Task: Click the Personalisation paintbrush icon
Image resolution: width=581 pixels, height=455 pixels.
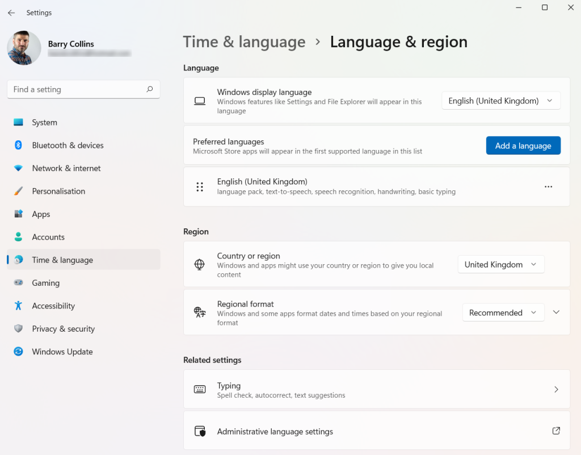Action: (x=18, y=191)
